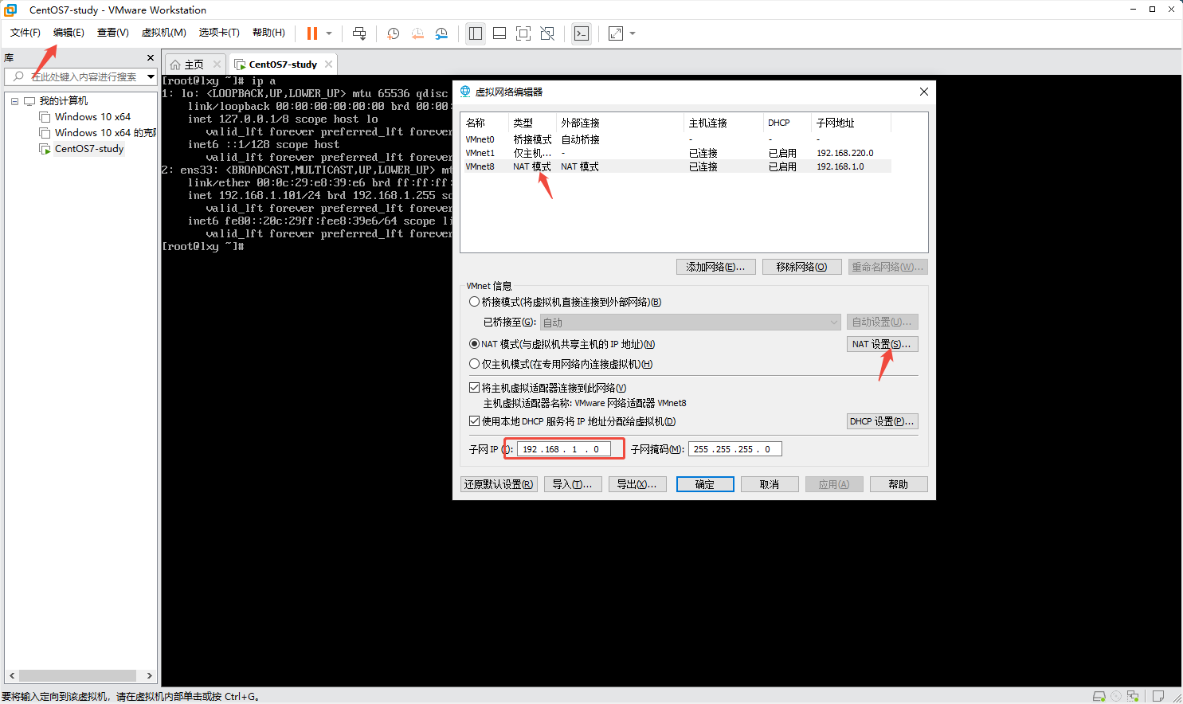Click the Stretch Guest display icon
Viewport: 1183px width, 704px height.
pyautogui.click(x=616, y=33)
